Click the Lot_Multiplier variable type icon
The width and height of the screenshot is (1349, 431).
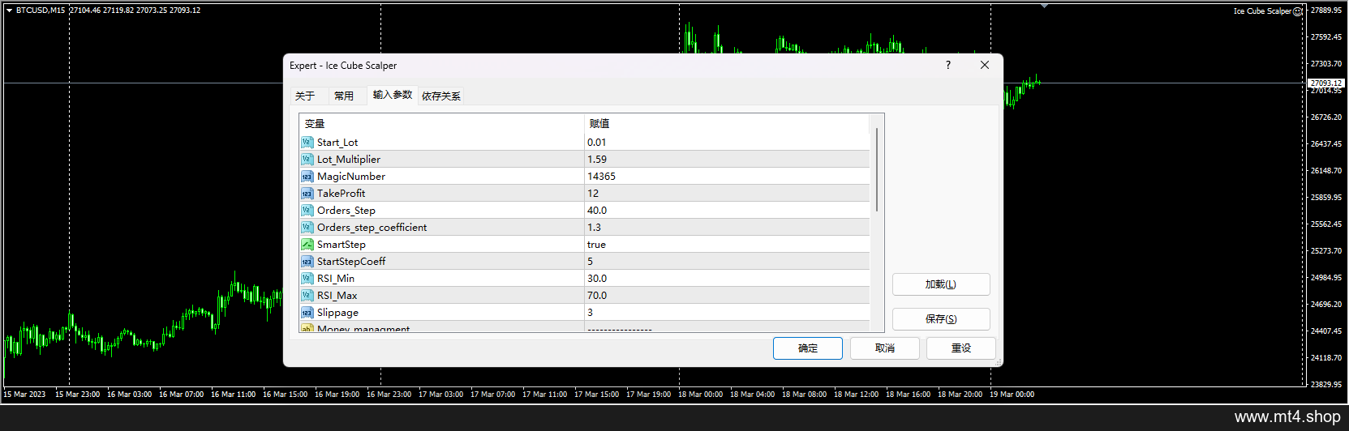coord(307,160)
